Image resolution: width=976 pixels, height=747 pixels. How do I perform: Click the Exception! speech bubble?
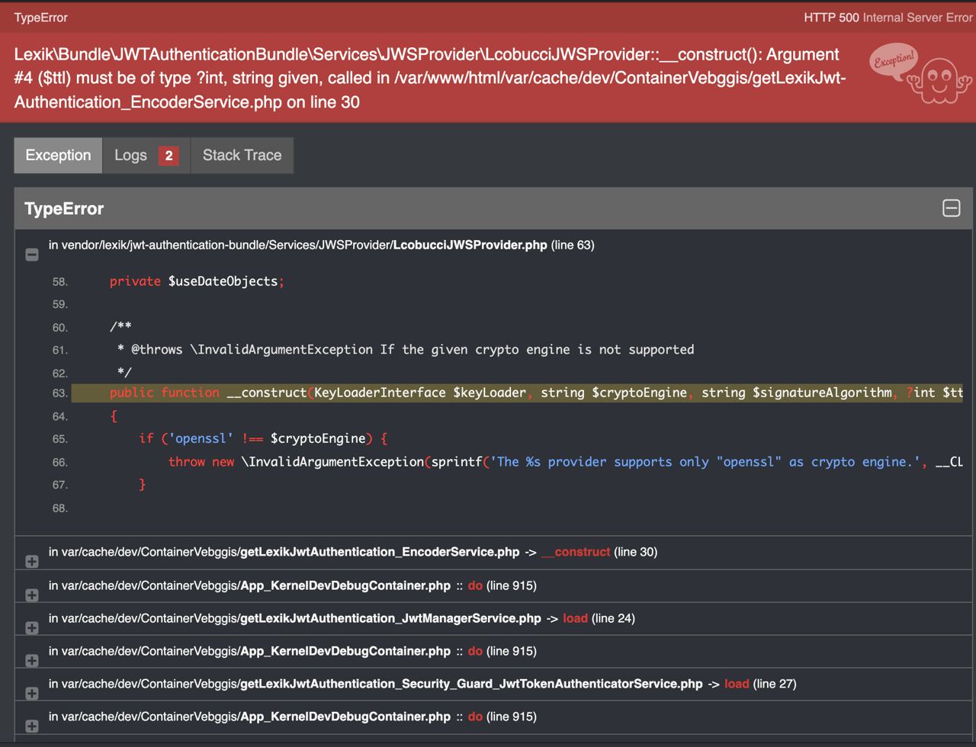pyautogui.click(x=894, y=61)
